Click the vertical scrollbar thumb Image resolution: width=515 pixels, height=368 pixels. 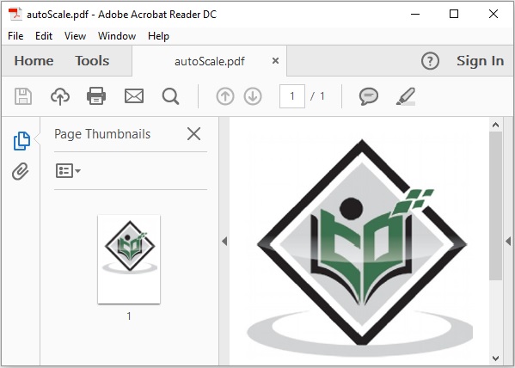tap(495, 206)
